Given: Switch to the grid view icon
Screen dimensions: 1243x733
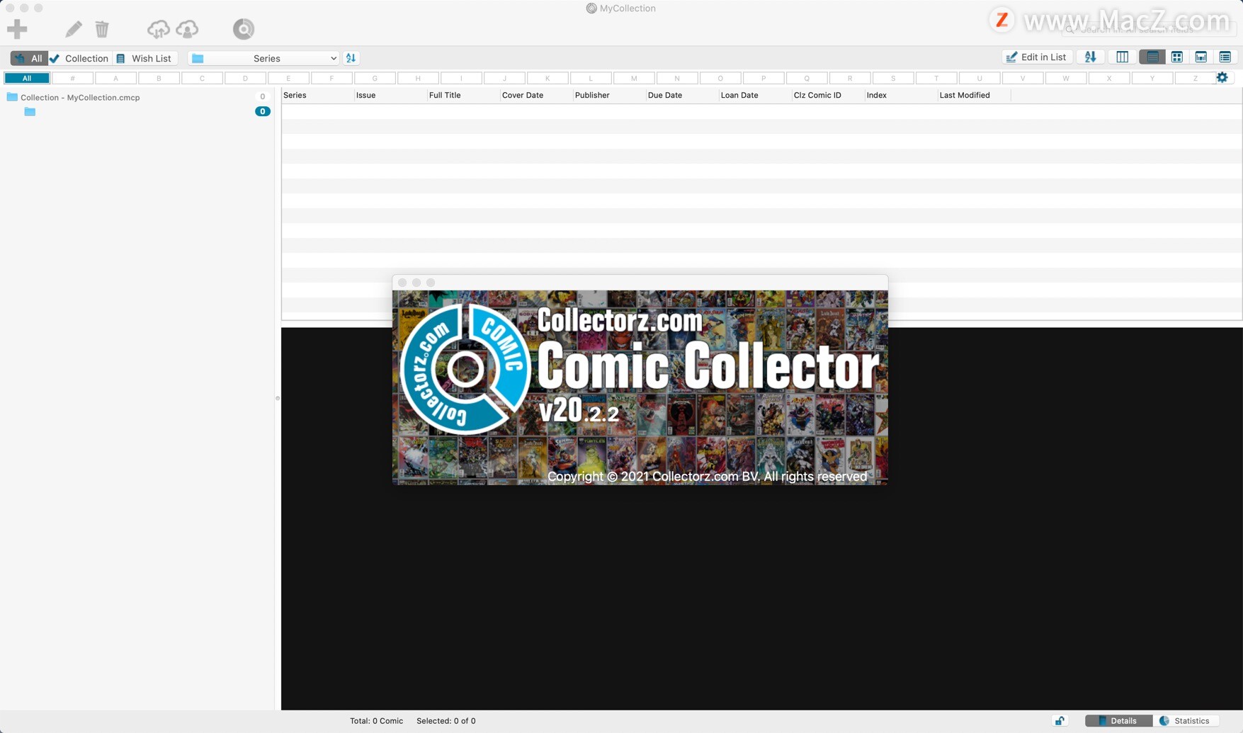Looking at the screenshot, I should 1178,57.
